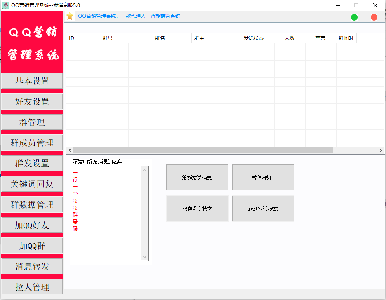Click 获取发送状态 button
Viewport: 386px width, 300px height.
(x=263, y=209)
